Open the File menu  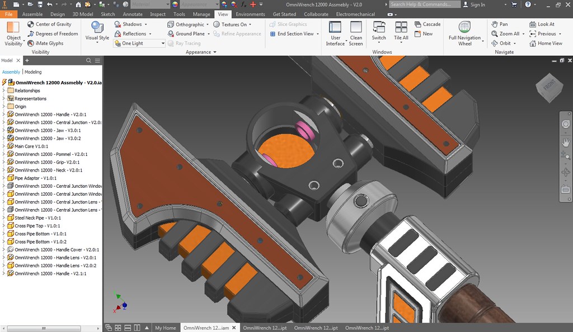[x=9, y=14]
